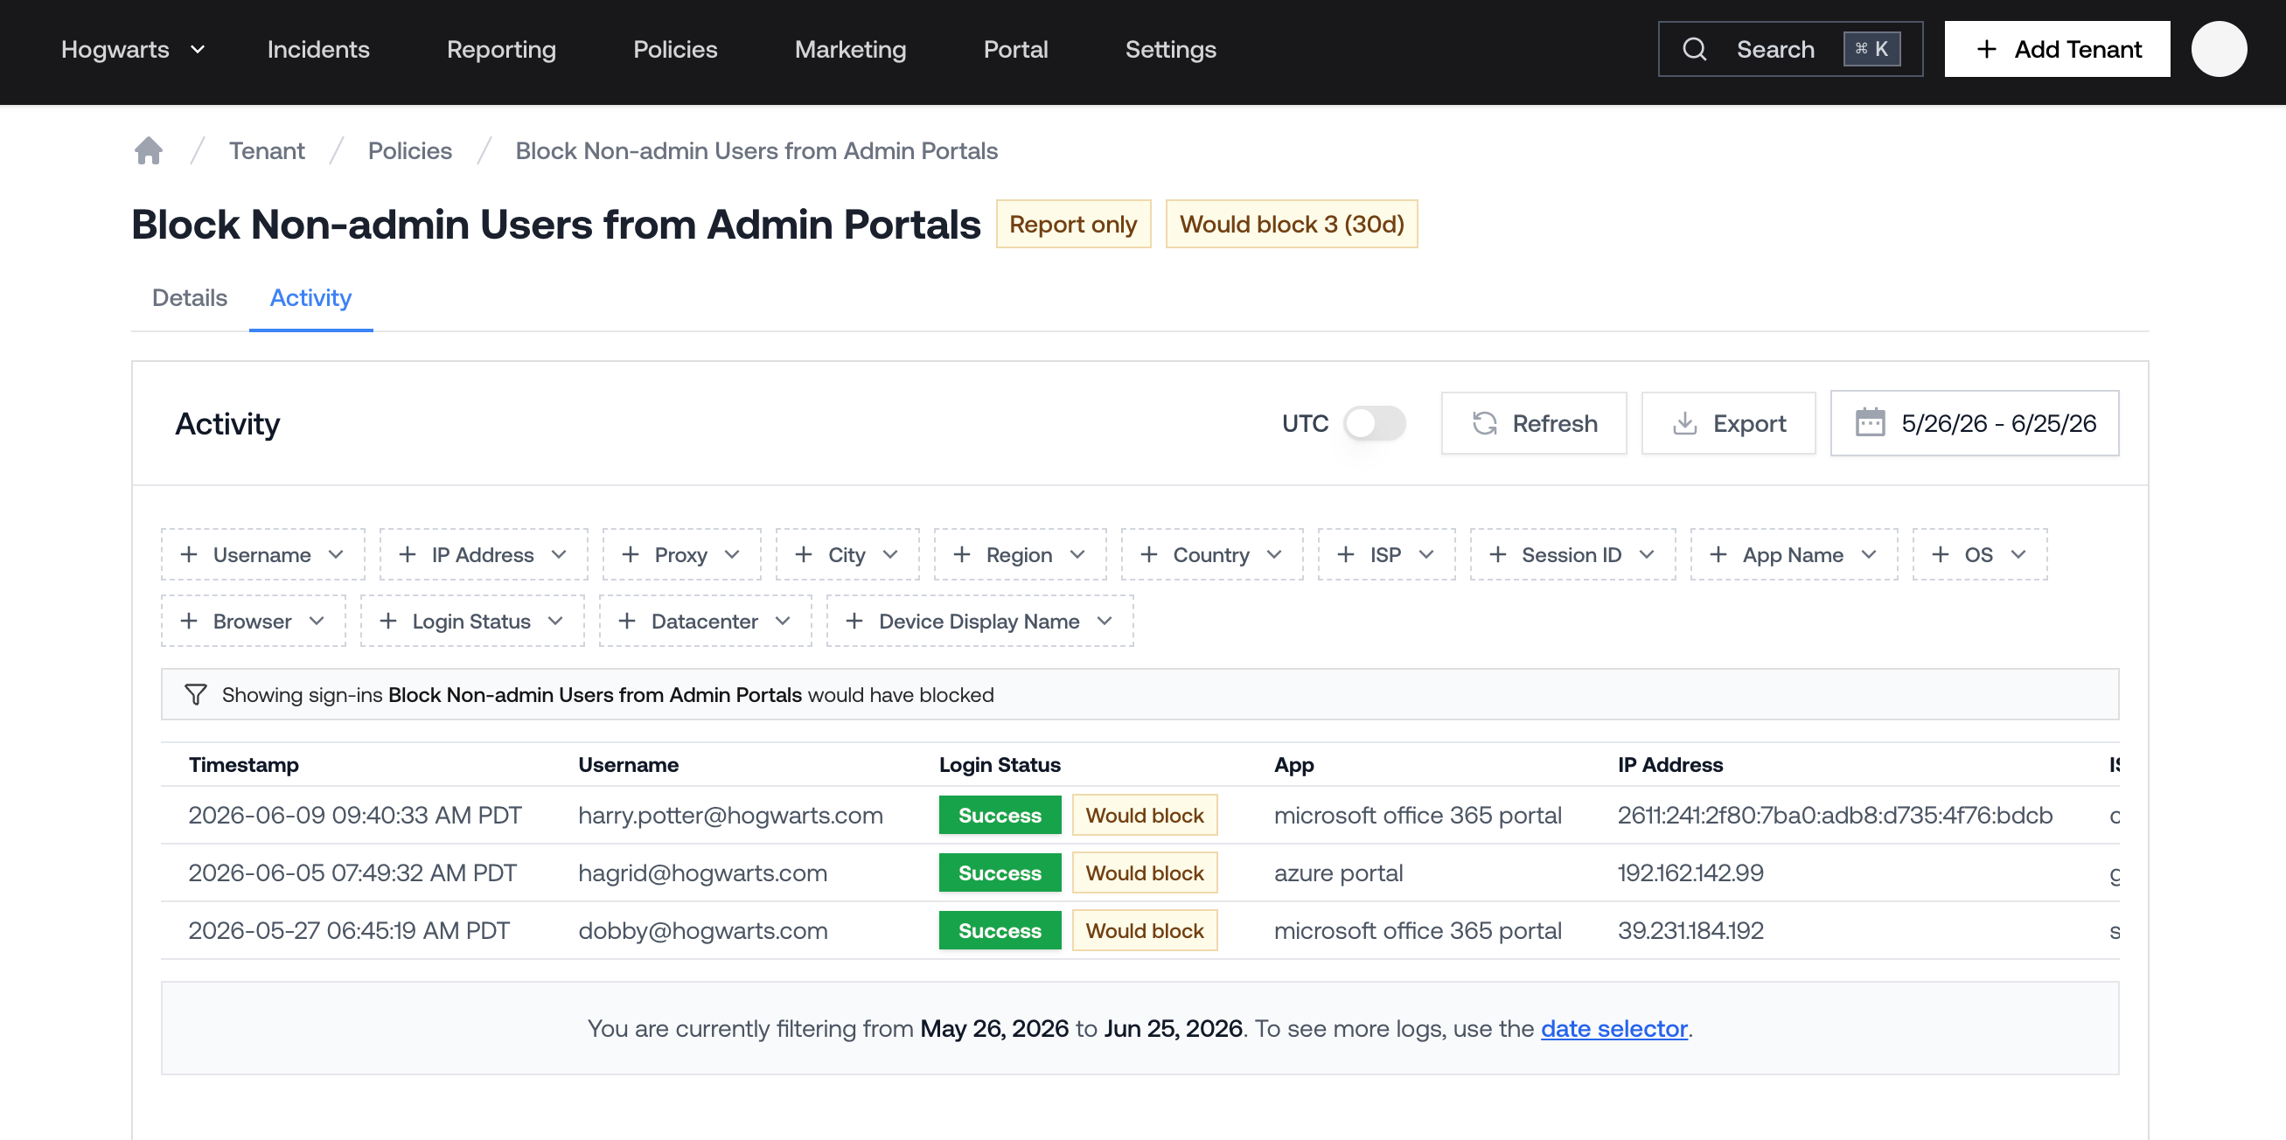Click the plus icon beside Proxy filter

[x=630, y=554]
